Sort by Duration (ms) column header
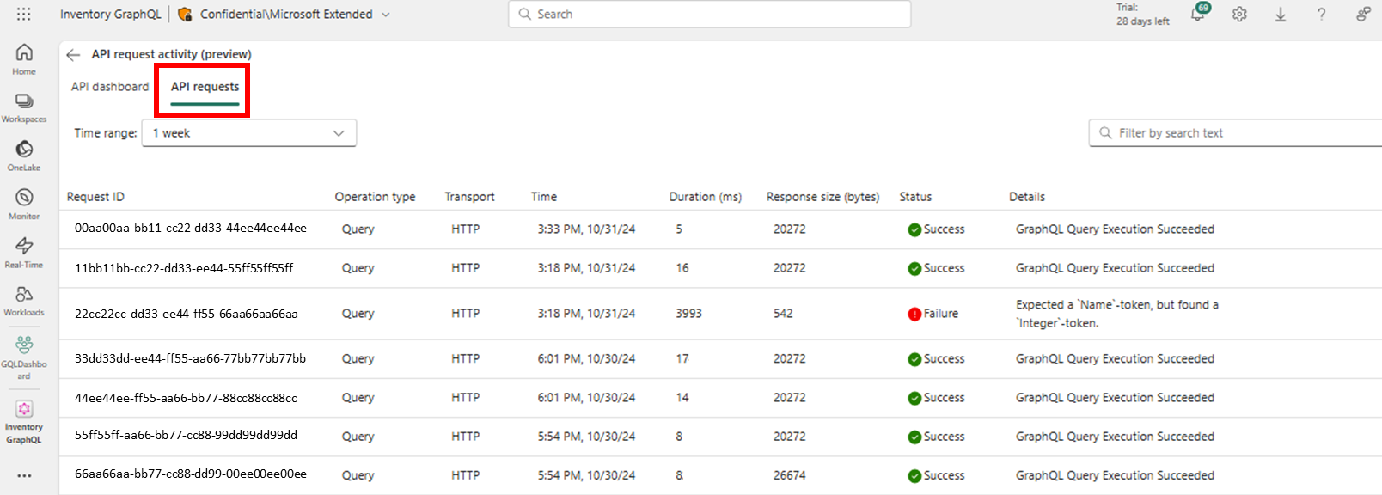 (x=706, y=197)
